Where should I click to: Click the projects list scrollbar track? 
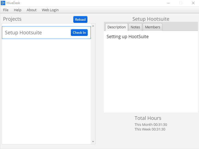click(x=93, y=84)
